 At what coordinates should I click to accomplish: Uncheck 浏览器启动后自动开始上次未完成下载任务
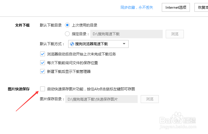tap(43, 54)
